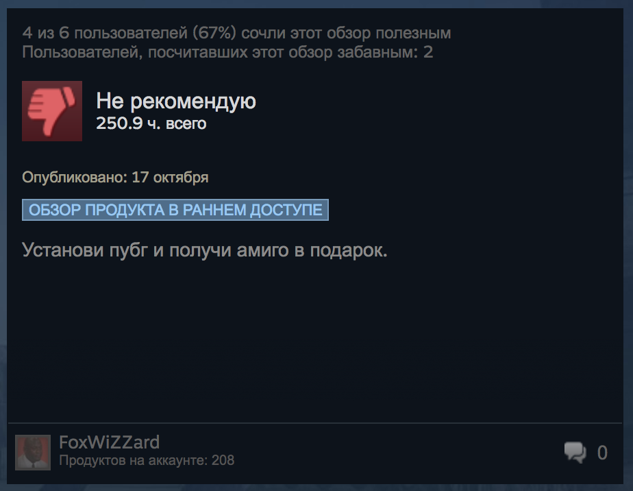This screenshot has width=633, height=491.
Task: Click the red thumbs-down icon
Action: click(x=51, y=111)
